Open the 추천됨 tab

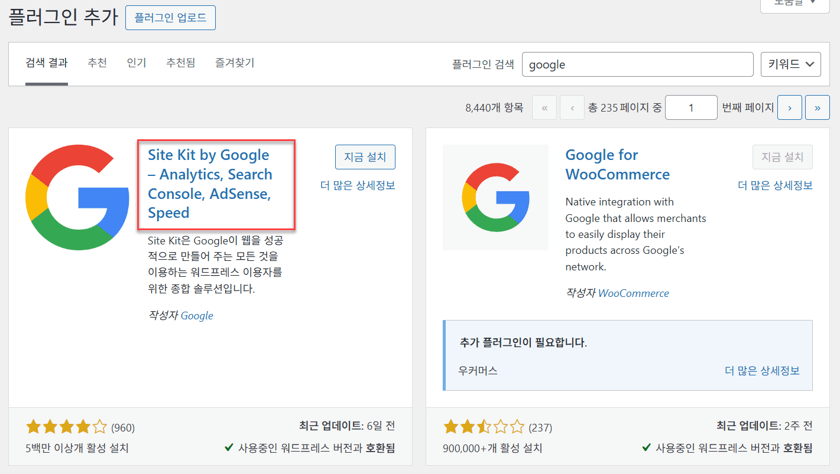[x=180, y=63]
